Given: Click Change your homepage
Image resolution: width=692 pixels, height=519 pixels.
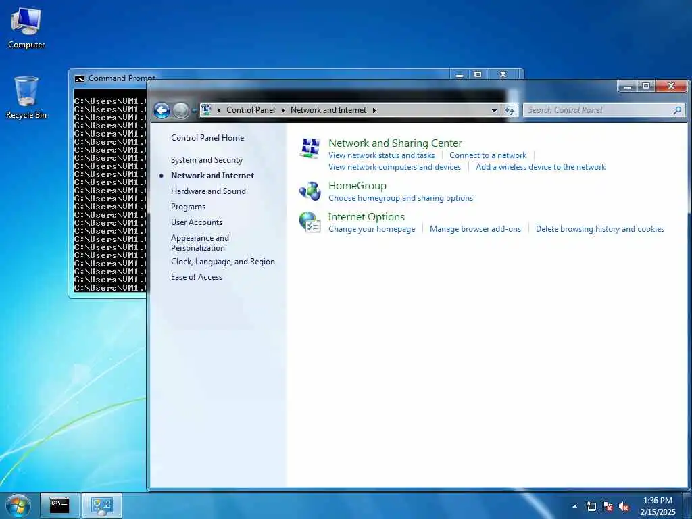Looking at the screenshot, I should coord(372,229).
